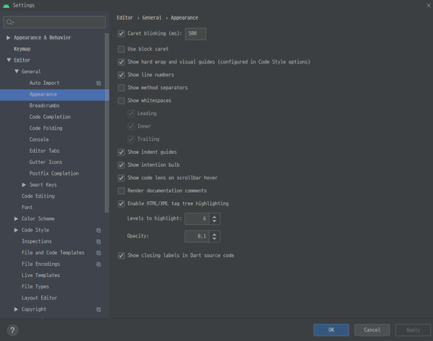Select Code Editing page
The height and width of the screenshot is (341, 433).
(x=38, y=196)
